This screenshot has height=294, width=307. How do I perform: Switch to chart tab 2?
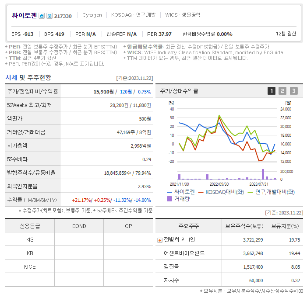[x=282, y=91]
